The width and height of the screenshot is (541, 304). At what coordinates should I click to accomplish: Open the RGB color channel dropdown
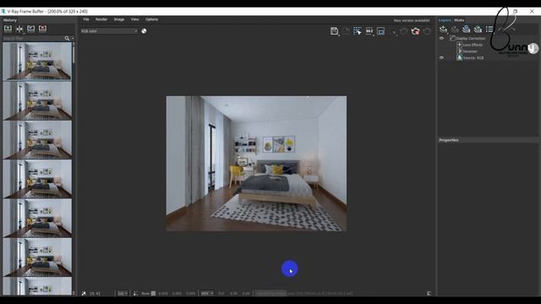click(x=109, y=31)
